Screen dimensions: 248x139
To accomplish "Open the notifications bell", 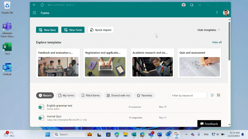I will [243, 134].
